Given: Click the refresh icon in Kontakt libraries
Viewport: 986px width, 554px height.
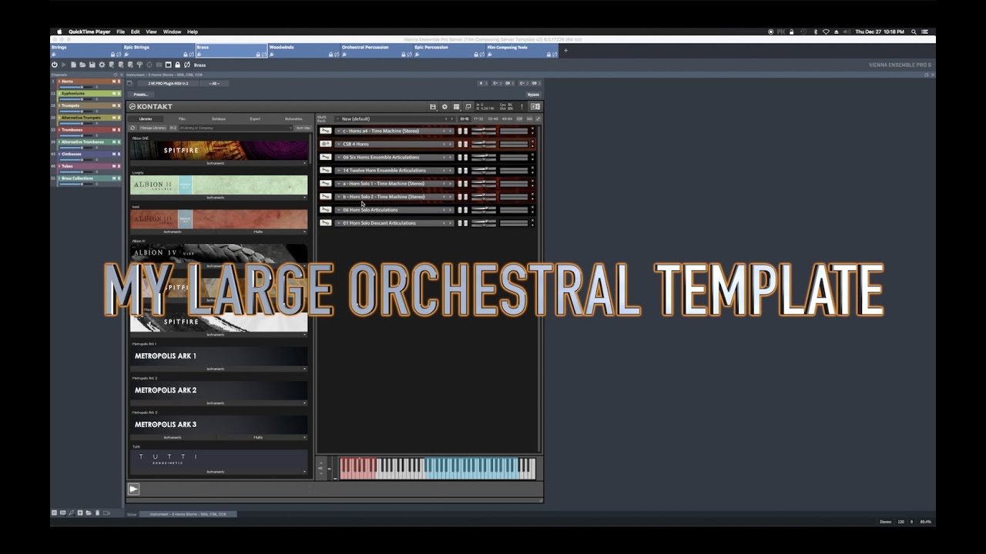Looking at the screenshot, I should click(x=132, y=128).
